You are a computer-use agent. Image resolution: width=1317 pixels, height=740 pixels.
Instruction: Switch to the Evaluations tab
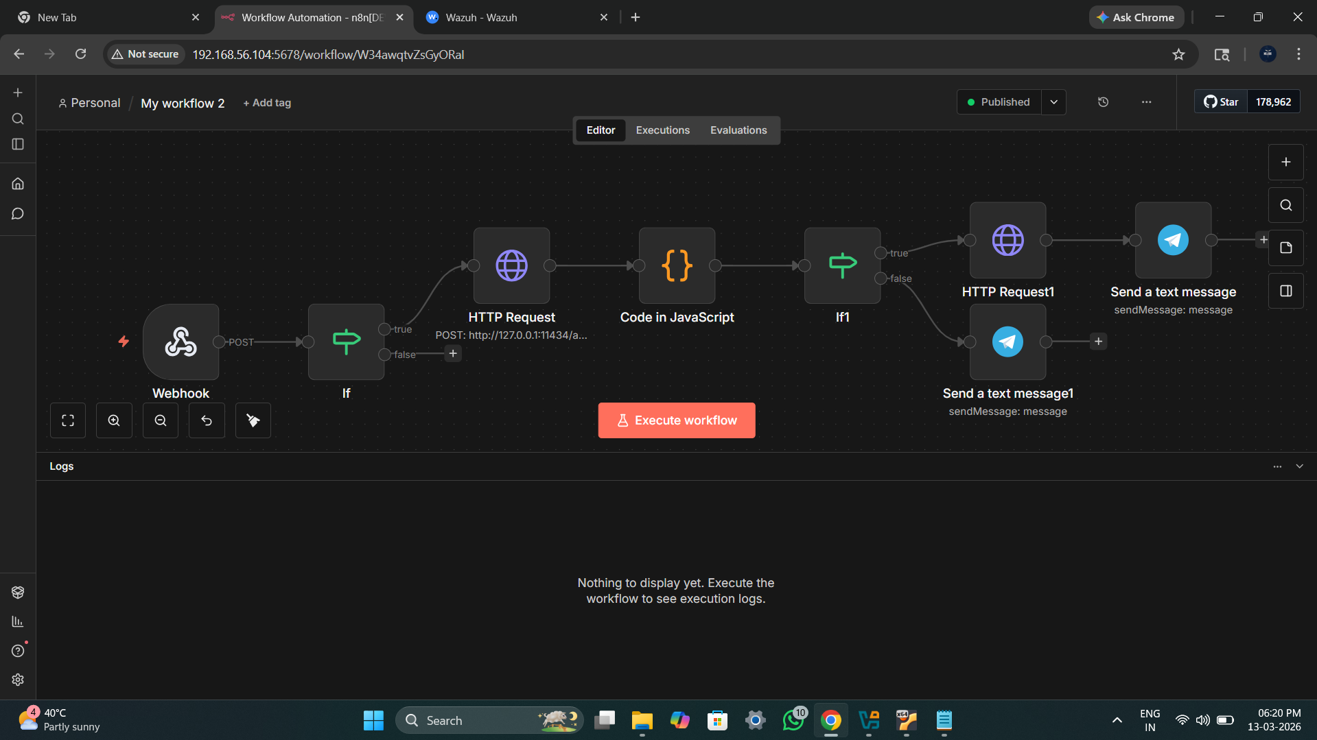point(738,130)
